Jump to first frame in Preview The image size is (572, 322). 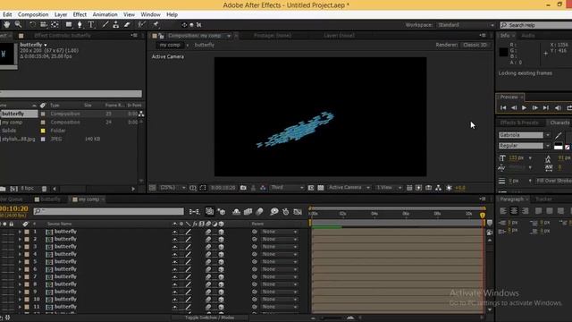coord(503,108)
